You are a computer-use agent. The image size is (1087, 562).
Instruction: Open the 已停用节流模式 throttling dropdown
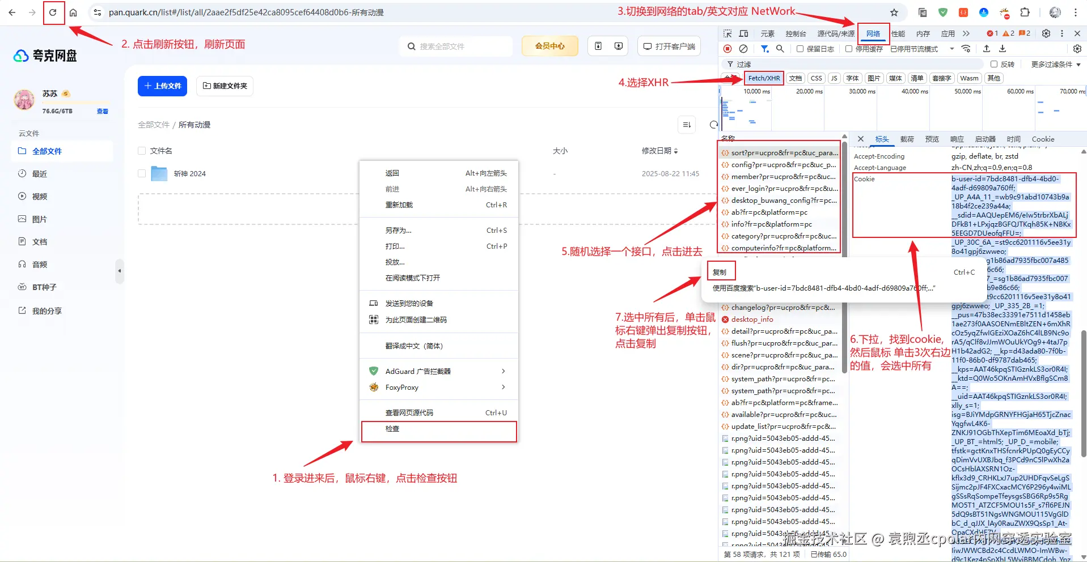coord(923,49)
